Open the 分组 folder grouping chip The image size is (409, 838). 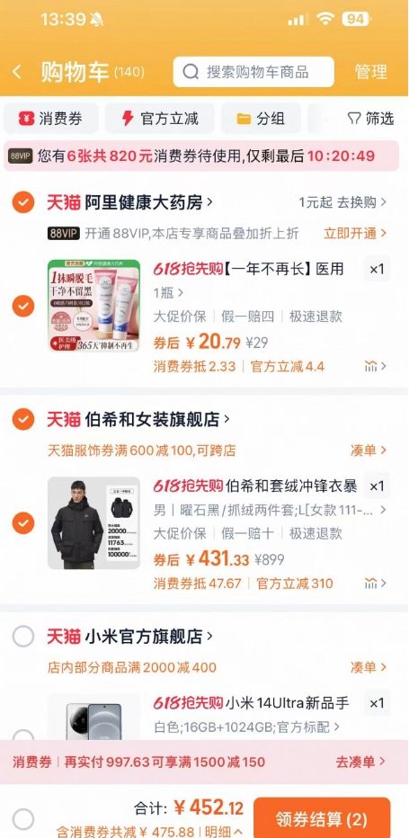click(261, 119)
